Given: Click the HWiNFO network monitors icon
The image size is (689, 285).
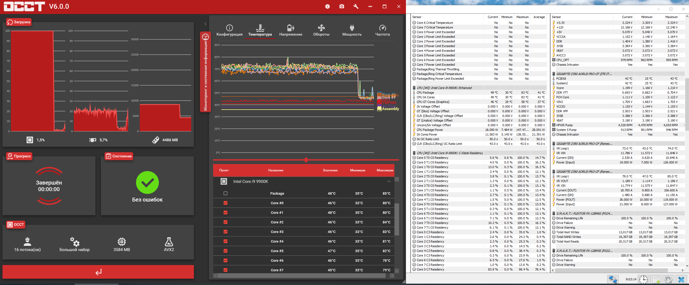Looking at the screenshot, I should pos(613,279).
